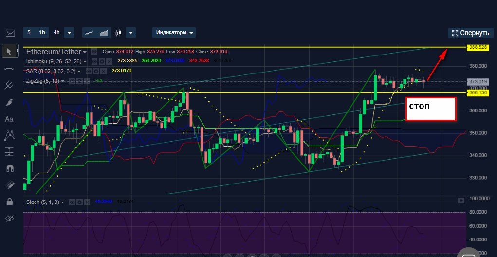Viewport: 497px width, 257px height.
Task: Toggle the padlock lock-drawings icon
Action: click(x=9, y=201)
